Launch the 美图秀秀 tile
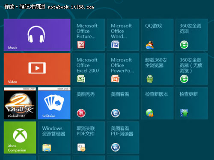The image size is (214, 160). (89, 103)
